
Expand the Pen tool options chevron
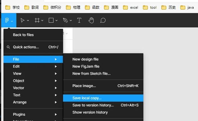point(71,20)
